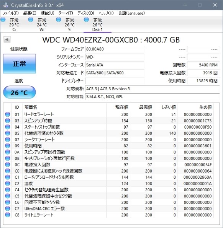This screenshot has height=228, width=223.
Task: Open the ディスク(D) menu
Action: click(x=86, y=13)
